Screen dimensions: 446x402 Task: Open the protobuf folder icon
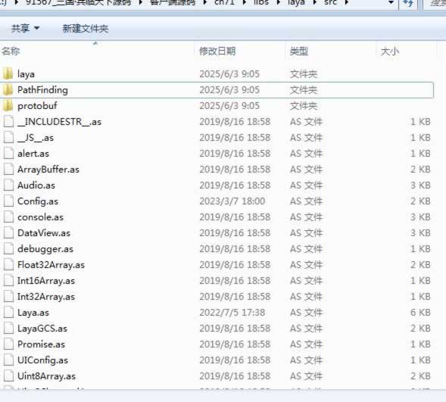8,105
